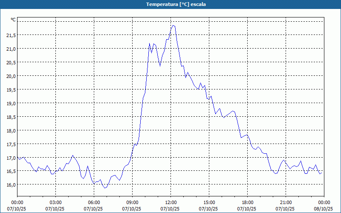The image size is (341, 213).
Task: Click the temperature curve's highest peak near 12:00
Action: [x=173, y=26]
